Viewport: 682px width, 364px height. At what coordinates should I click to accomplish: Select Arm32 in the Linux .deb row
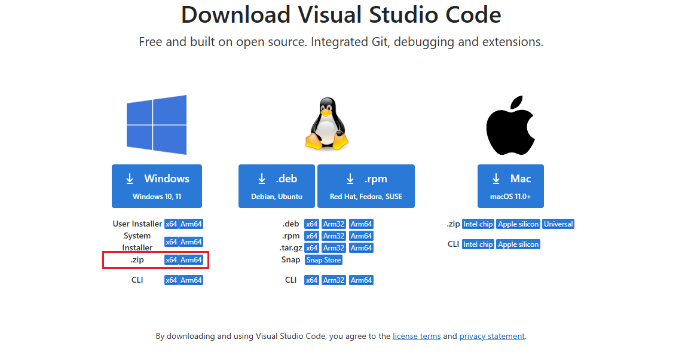(x=334, y=224)
